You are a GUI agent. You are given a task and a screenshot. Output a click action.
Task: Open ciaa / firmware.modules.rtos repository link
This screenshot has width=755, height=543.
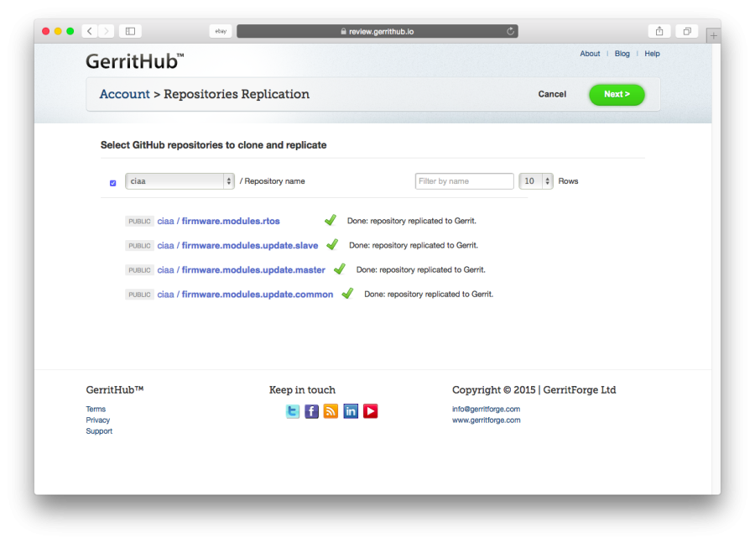[x=219, y=222]
